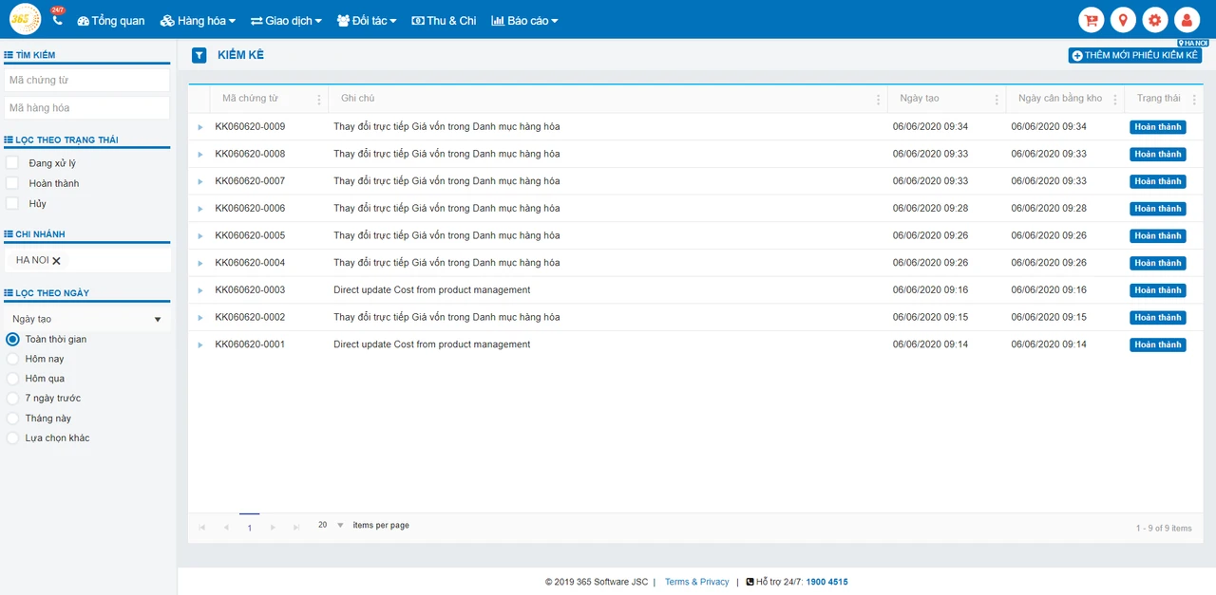Screen dimensions: 1216x595
Task: Open the Hàng hóa menu
Action: click(x=198, y=20)
